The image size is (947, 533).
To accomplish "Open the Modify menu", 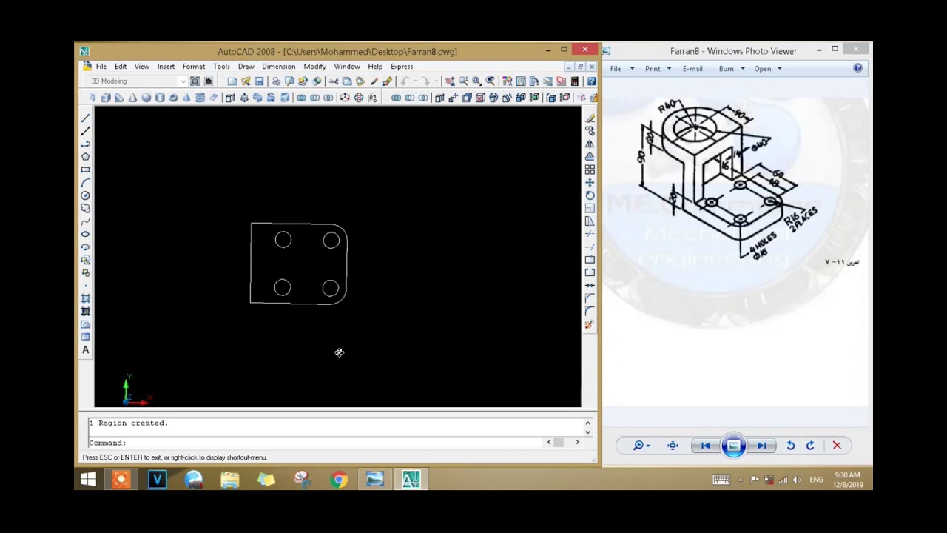I will coord(314,67).
